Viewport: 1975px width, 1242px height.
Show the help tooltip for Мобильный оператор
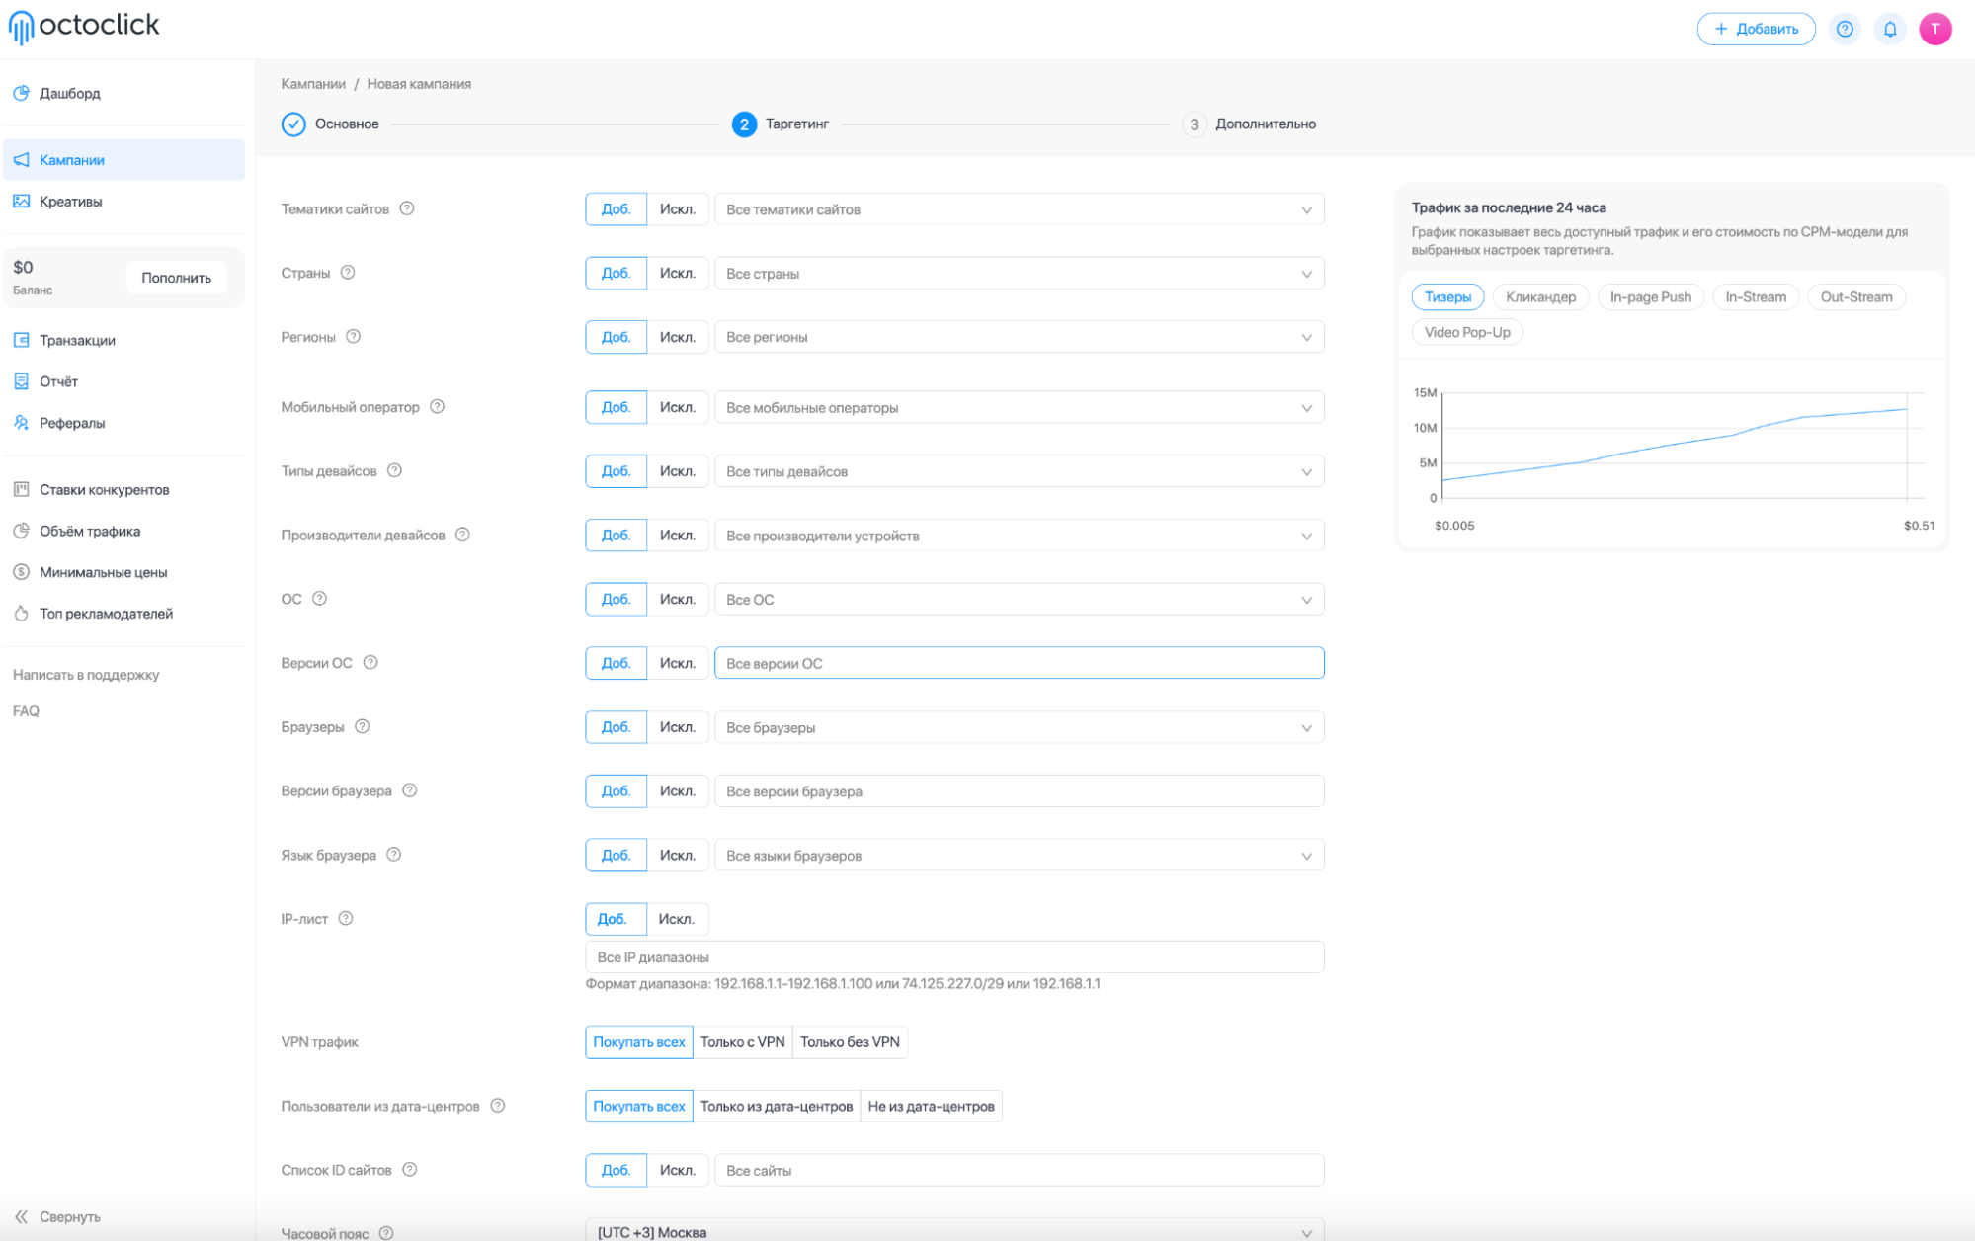(x=438, y=407)
